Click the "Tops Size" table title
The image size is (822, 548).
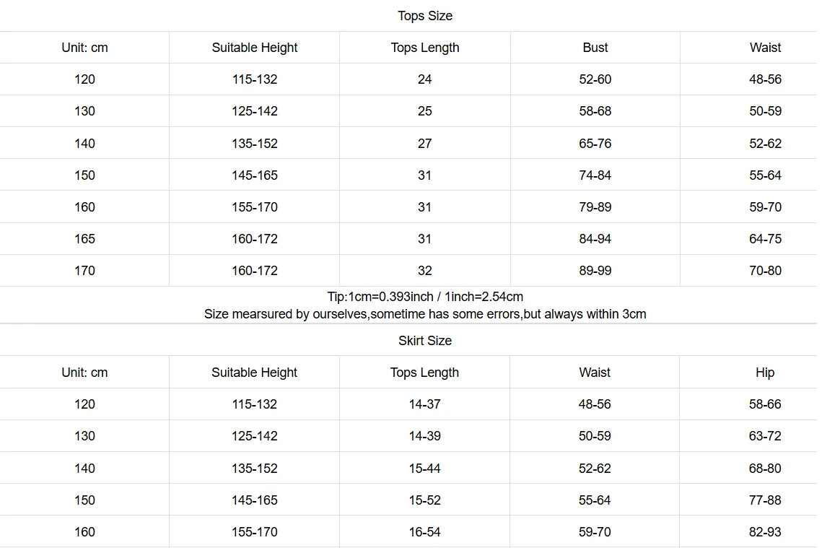point(425,16)
